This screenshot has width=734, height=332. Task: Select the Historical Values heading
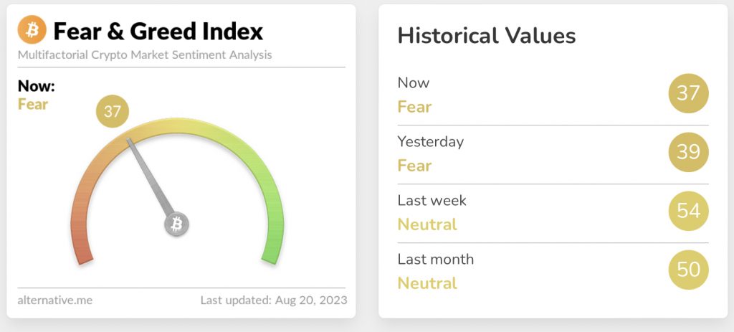pyautogui.click(x=487, y=36)
